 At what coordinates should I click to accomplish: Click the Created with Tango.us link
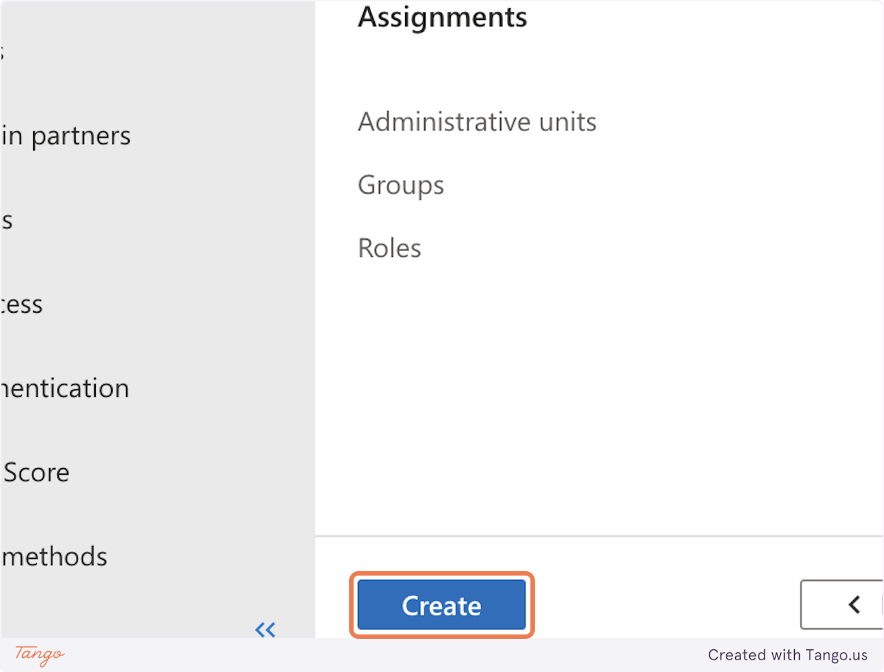[788, 655]
